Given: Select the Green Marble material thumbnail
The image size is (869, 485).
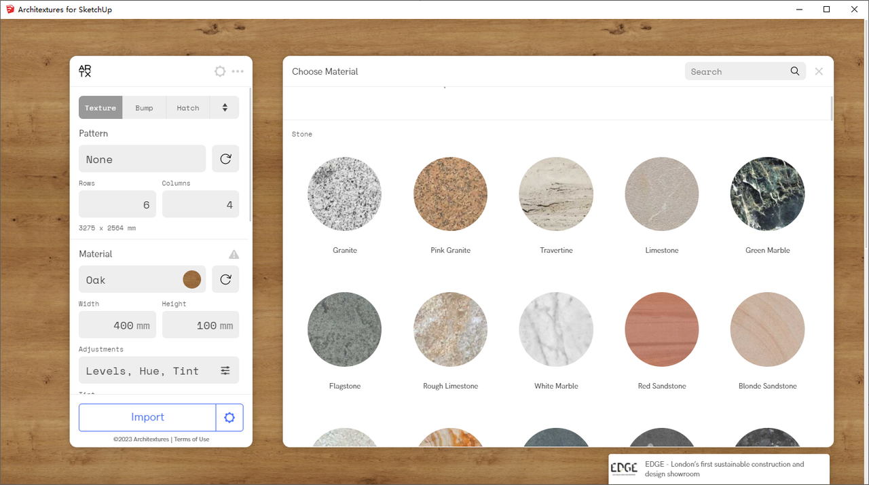Looking at the screenshot, I should click(x=768, y=194).
